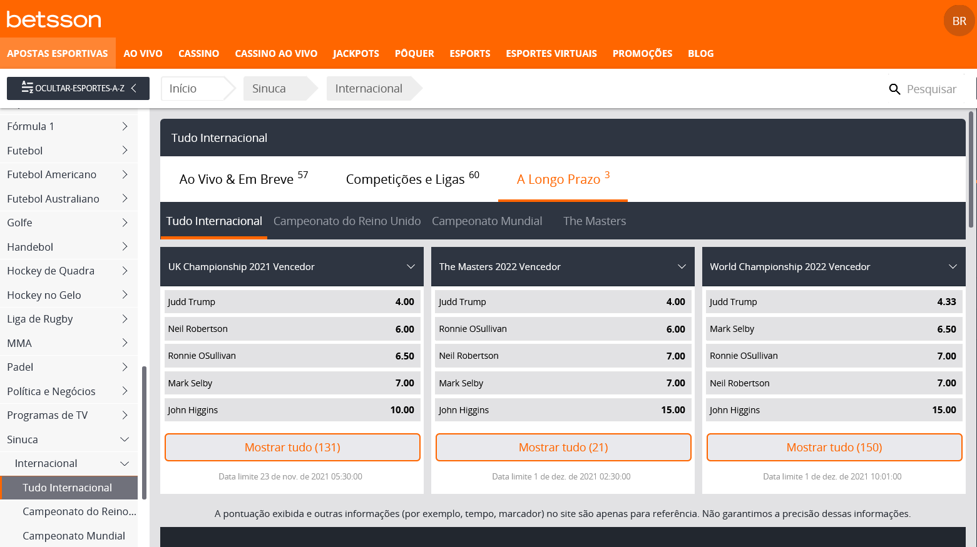Open the Jackpots page

tap(356, 53)
